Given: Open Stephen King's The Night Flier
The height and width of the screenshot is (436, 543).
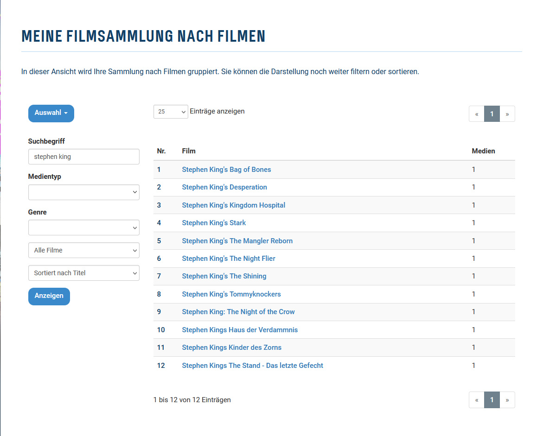Looking at the screenshot, I should tap(229, 259).
